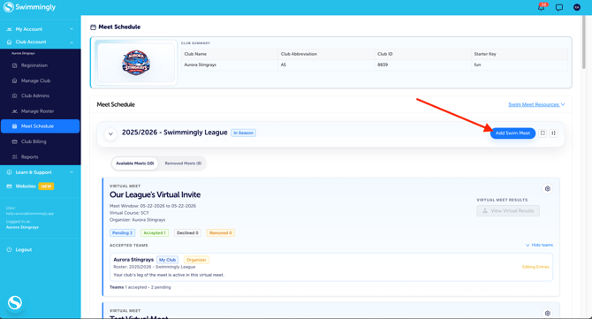
Task: Click the Declined 0 status badge
Action: (x=187, y=233)
